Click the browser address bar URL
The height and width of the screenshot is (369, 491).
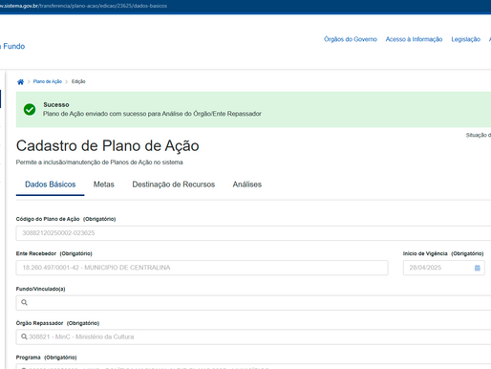[x=83, y=6]
